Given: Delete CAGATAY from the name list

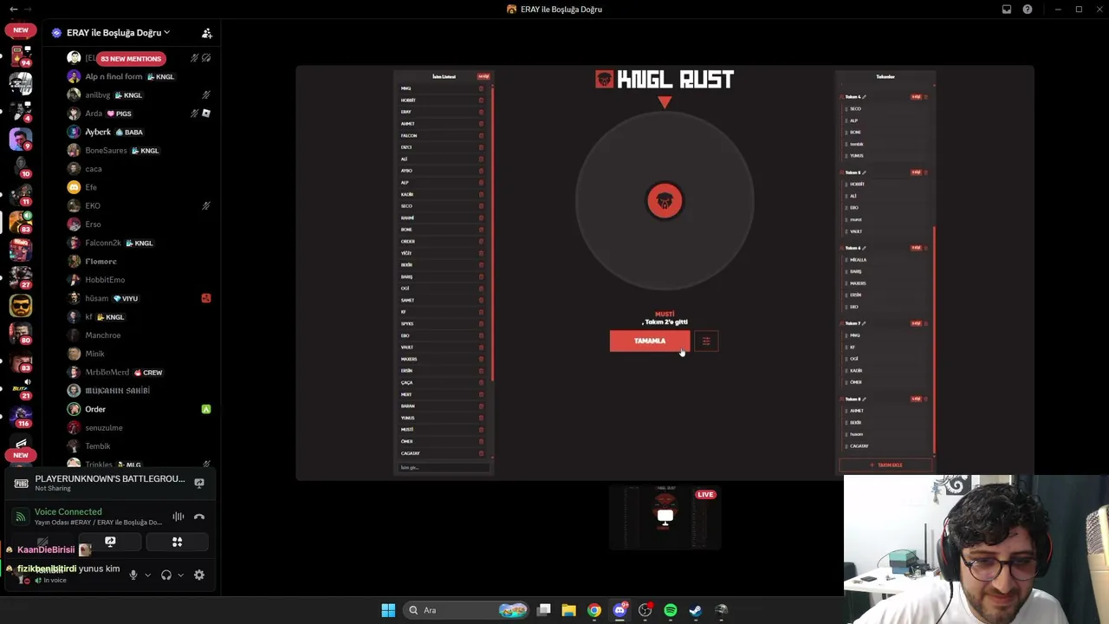Looking at the screenshot, I should pyautogui.click(x=481, y=453).
